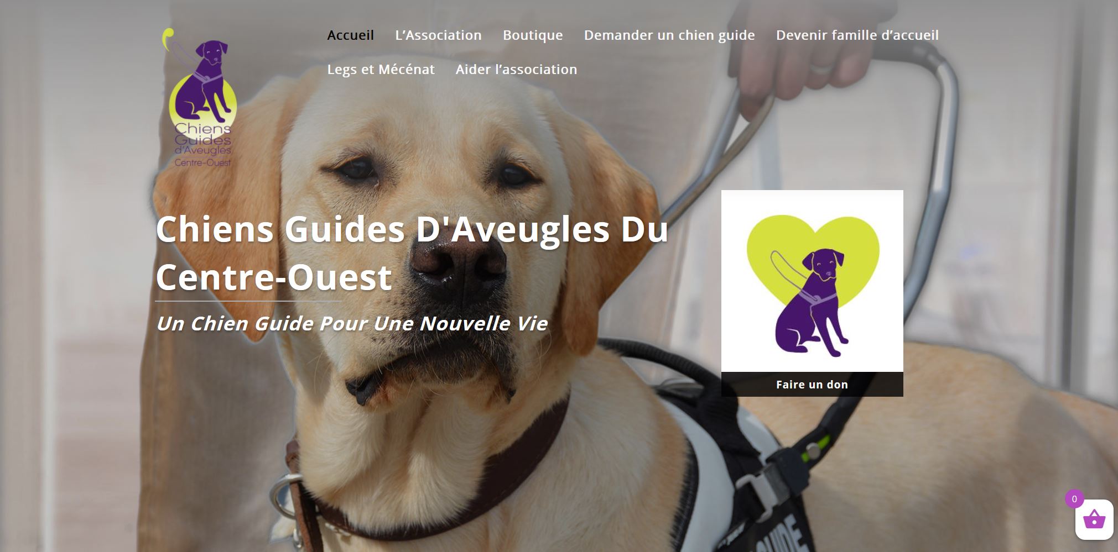This screenshot has width=1118, height=552.
Task: Open Devenir famille d'accueil
Action: pyautogui.click(x=857, y=35)
